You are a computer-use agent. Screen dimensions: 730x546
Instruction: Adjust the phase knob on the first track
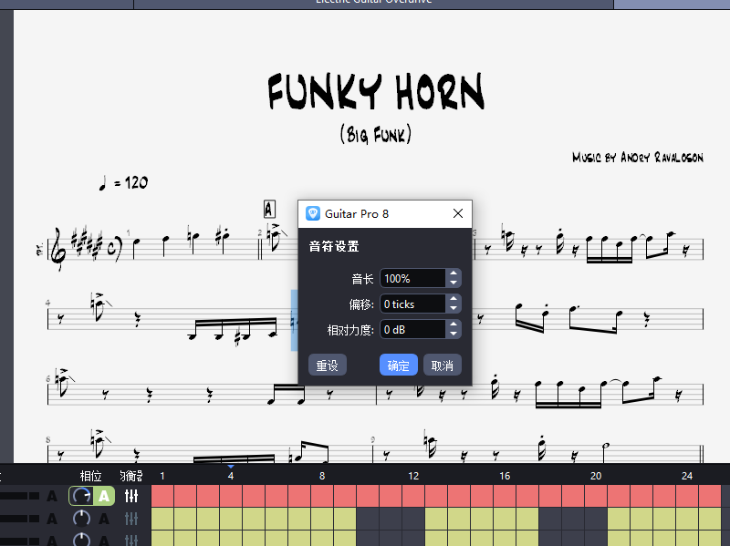pos(81,495)
